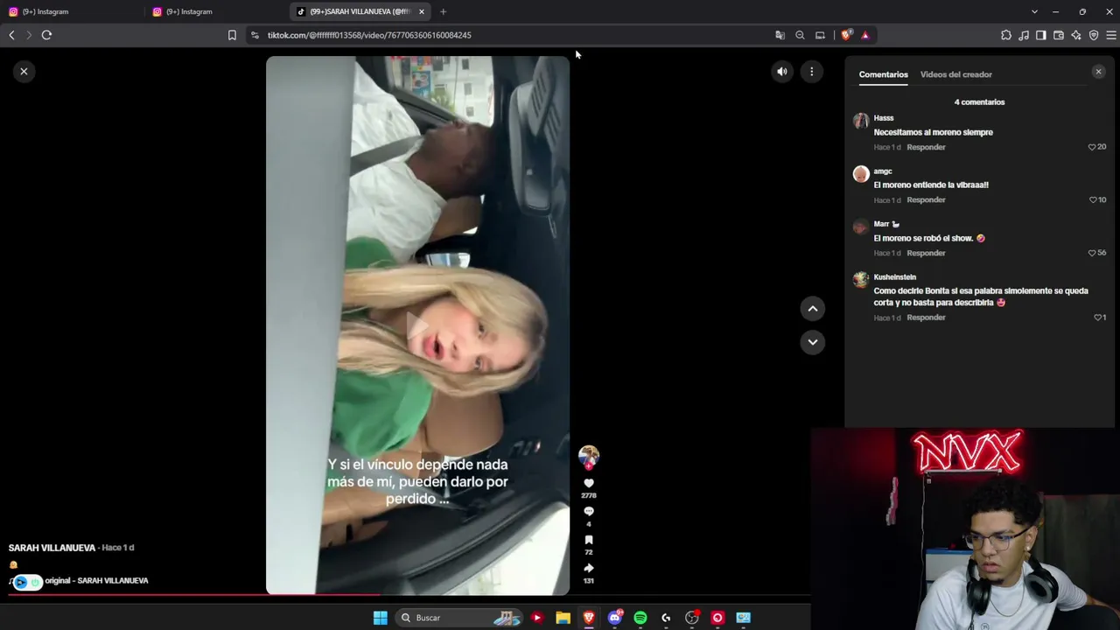This screenshot has width=1120, height=630.
Task: Switch to first Instagram browser tab
Action: tap(72, 11)
